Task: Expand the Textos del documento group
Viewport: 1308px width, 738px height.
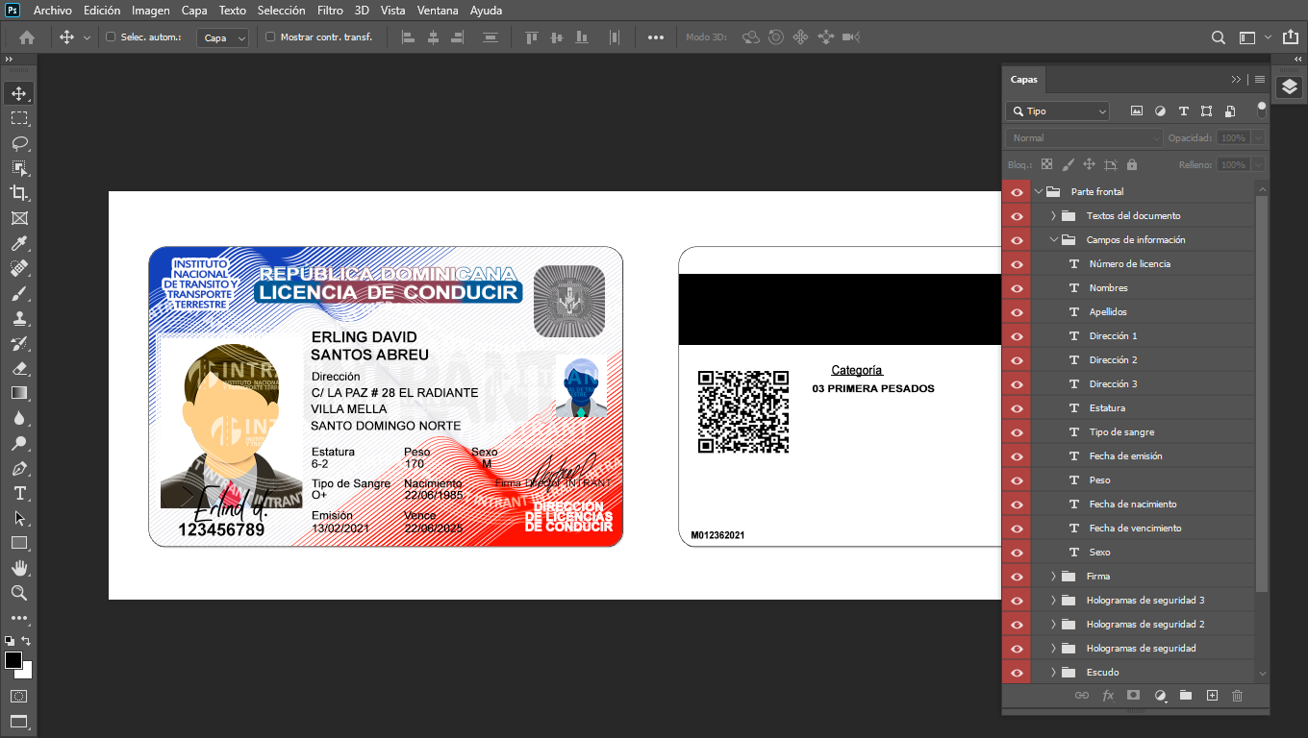Action: [x=1054, y=216]
